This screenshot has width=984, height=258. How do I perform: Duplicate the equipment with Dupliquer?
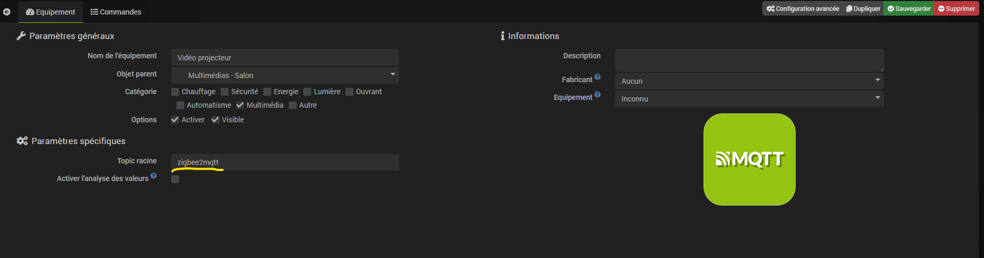pos(863,9)
